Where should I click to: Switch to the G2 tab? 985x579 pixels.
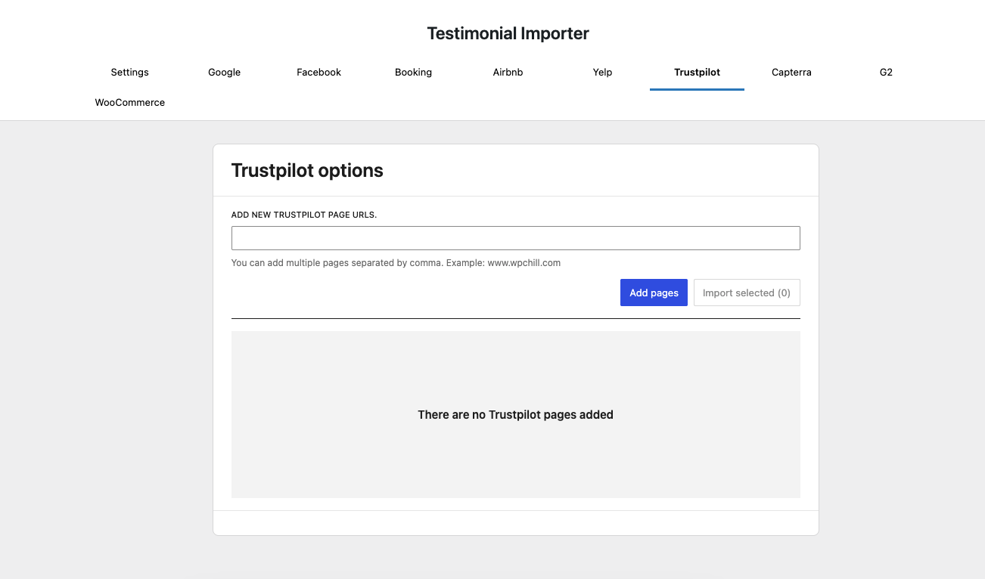coord(886,73)
